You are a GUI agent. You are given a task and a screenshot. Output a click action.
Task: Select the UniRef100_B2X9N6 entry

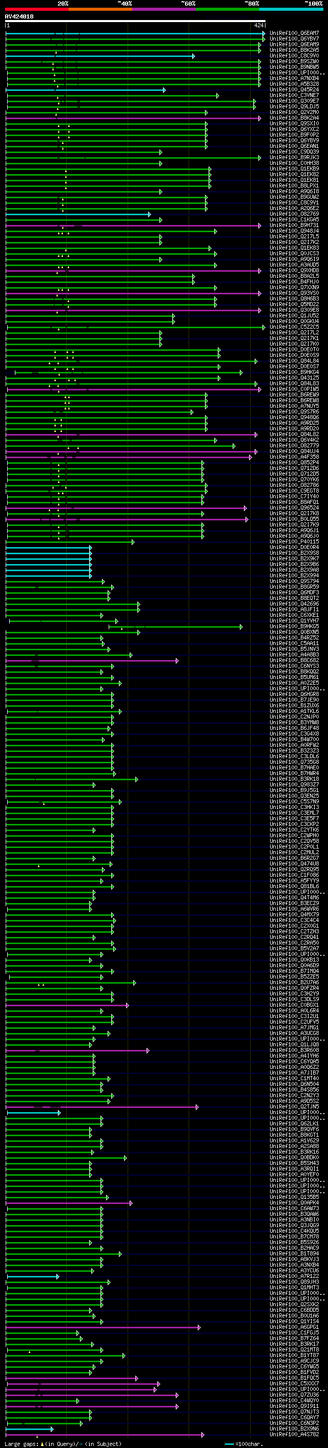pyautogui.click(x=294, y=1428)
